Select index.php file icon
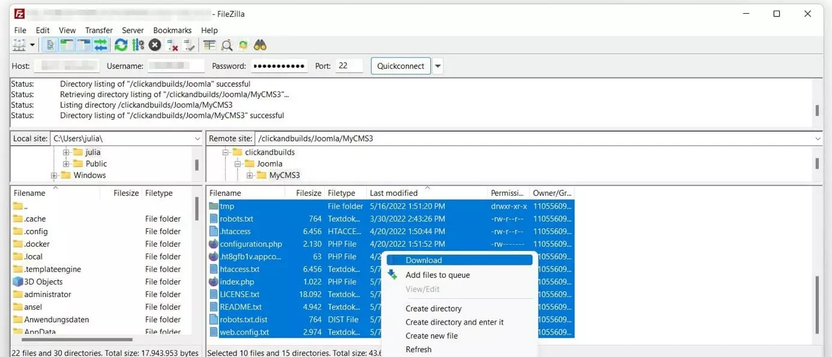The image size is (832, 357). (214, 282)
